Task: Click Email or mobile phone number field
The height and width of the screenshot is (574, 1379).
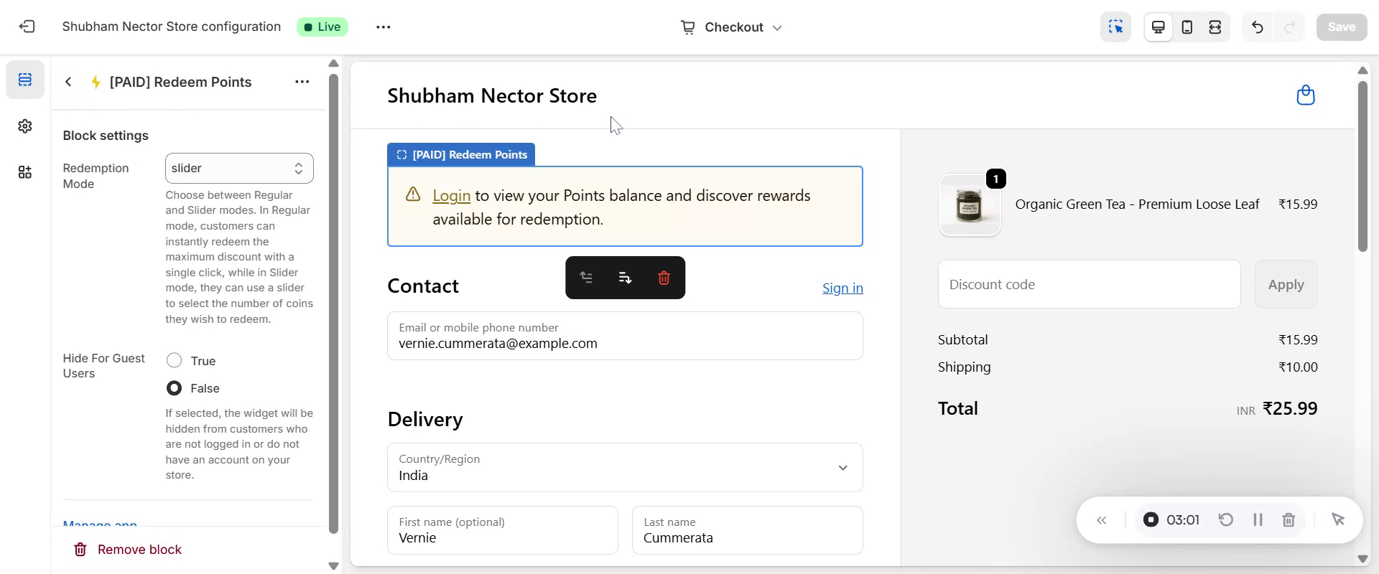Action: (x=625, y=336)
